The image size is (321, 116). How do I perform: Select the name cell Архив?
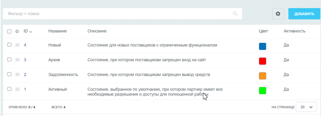(54, 60)
